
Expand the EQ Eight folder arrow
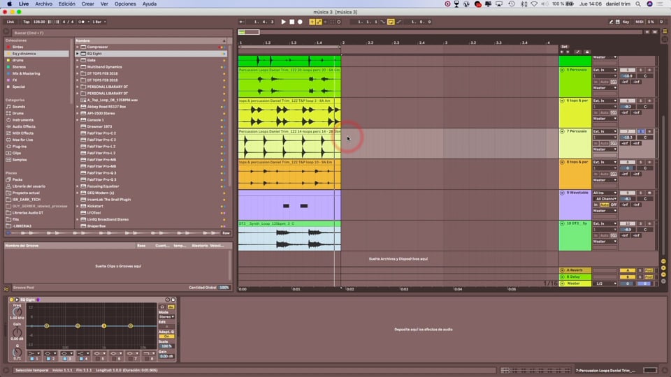(x=78, y=54)
